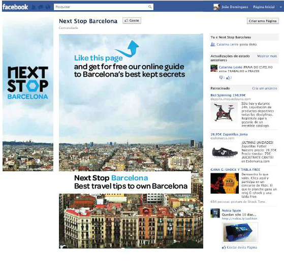Open Página Inicial in the top bar
The image size is (284, 278).
pyautogui.click(x=264, y=7)
